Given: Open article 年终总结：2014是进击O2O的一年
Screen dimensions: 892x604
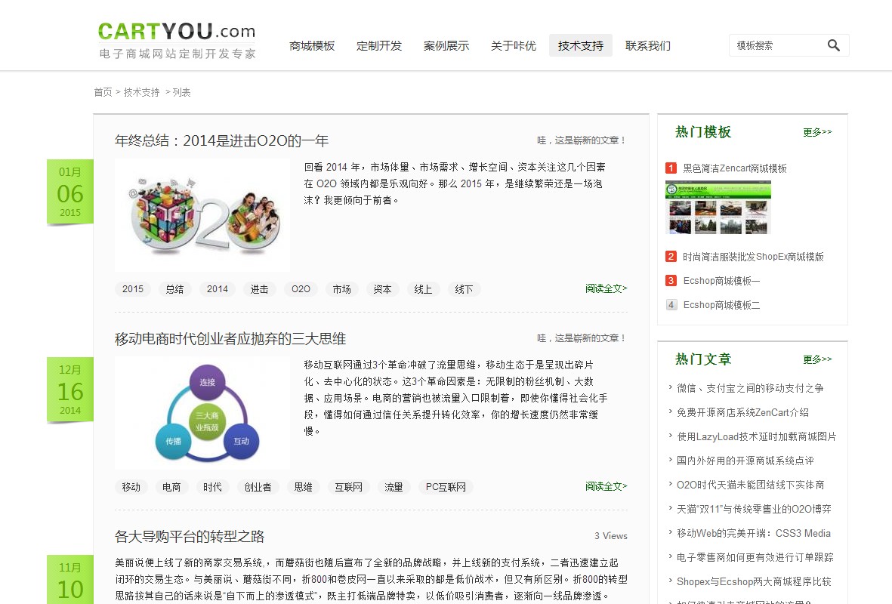Looking at the screenshot, I should tap(222, 140).
